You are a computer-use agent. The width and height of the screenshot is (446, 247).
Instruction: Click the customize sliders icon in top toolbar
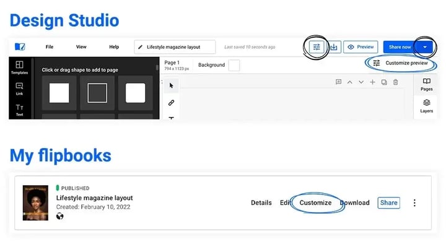(x=317, y=47)
